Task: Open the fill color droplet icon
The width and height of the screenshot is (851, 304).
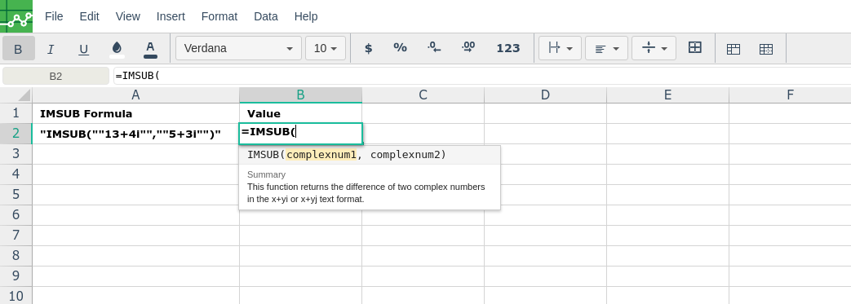Action: 117,49
